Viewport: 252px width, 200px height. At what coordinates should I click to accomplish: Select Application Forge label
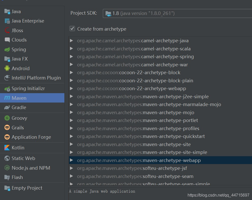(31, 137)
